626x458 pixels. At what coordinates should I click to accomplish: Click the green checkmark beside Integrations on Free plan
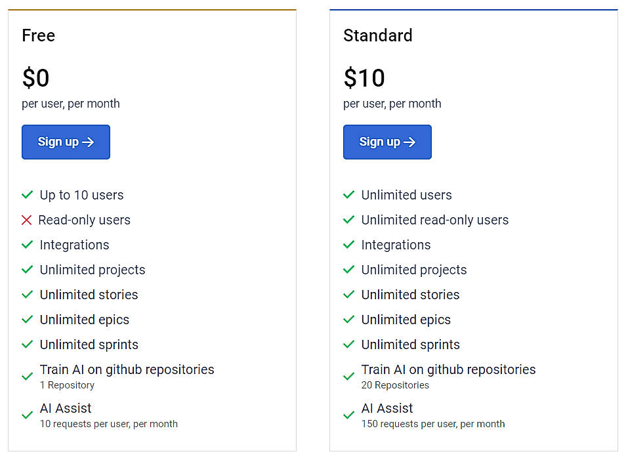click(28, 245)
